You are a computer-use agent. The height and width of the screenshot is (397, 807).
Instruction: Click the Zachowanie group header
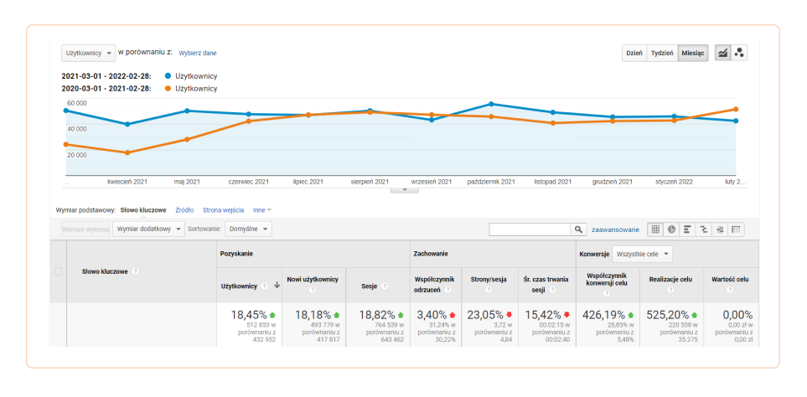432,254
